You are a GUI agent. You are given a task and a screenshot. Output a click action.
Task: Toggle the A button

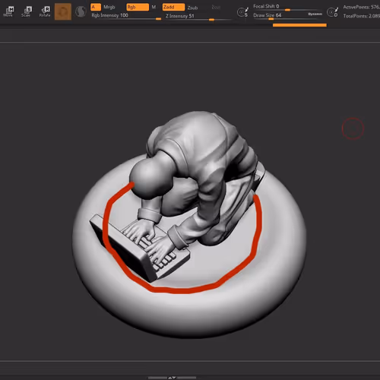pyautogui.click(x=96, y=7)
